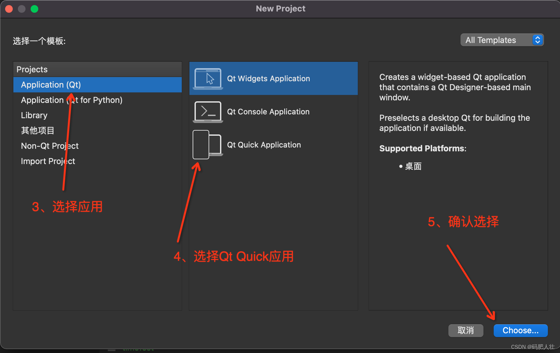Close the New Project window
This screenshot has height=353, width=560.
pos(9,9)
